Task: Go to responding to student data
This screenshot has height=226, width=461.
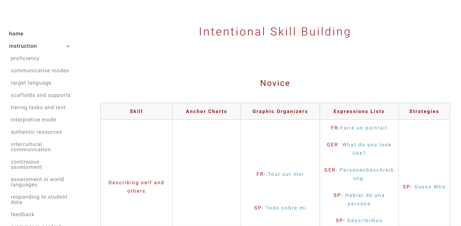Action: tap(39, 199)
